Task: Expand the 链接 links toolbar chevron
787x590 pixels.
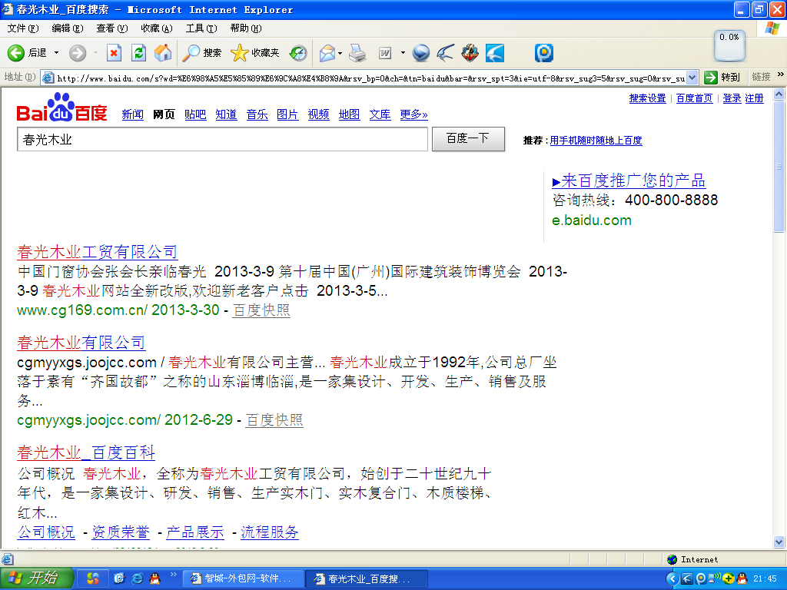Action: pos(781,75)
